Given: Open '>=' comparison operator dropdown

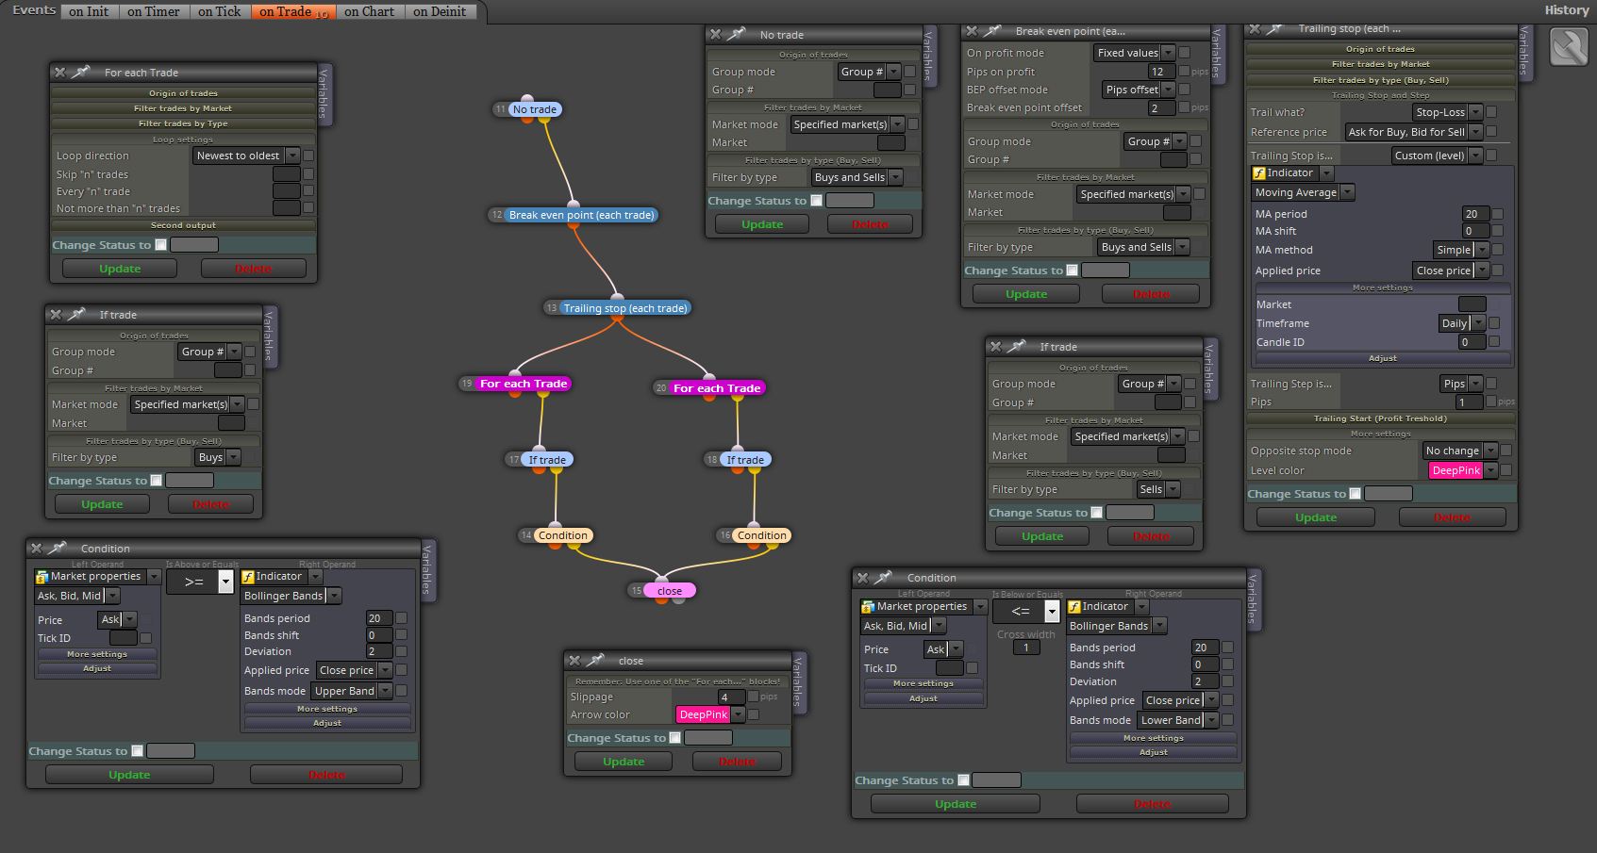Looking at the screenshot, I should pyautogui.click(x=199, y=582).
